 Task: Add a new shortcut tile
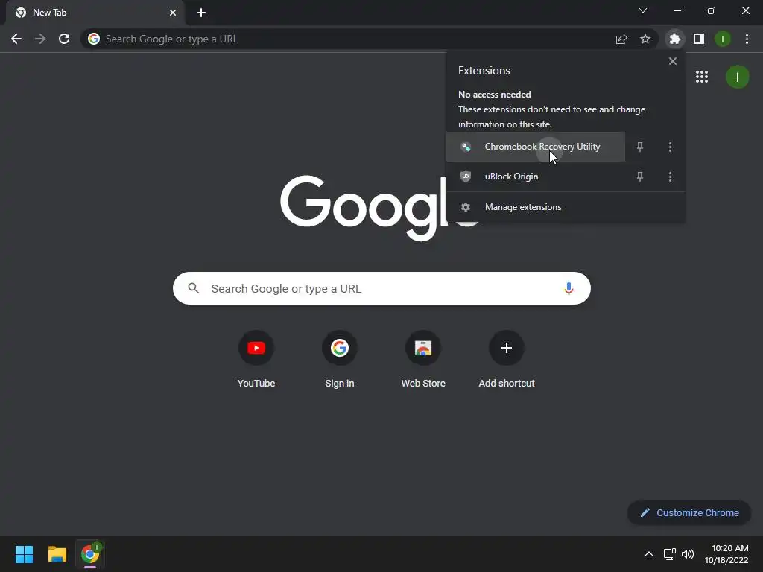[x=507, y=360]
